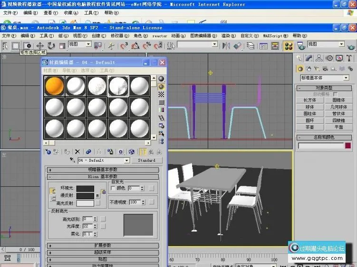Click the delete material X icon
The height and width of the screenshot is (267, 357).
pos(77,152)
